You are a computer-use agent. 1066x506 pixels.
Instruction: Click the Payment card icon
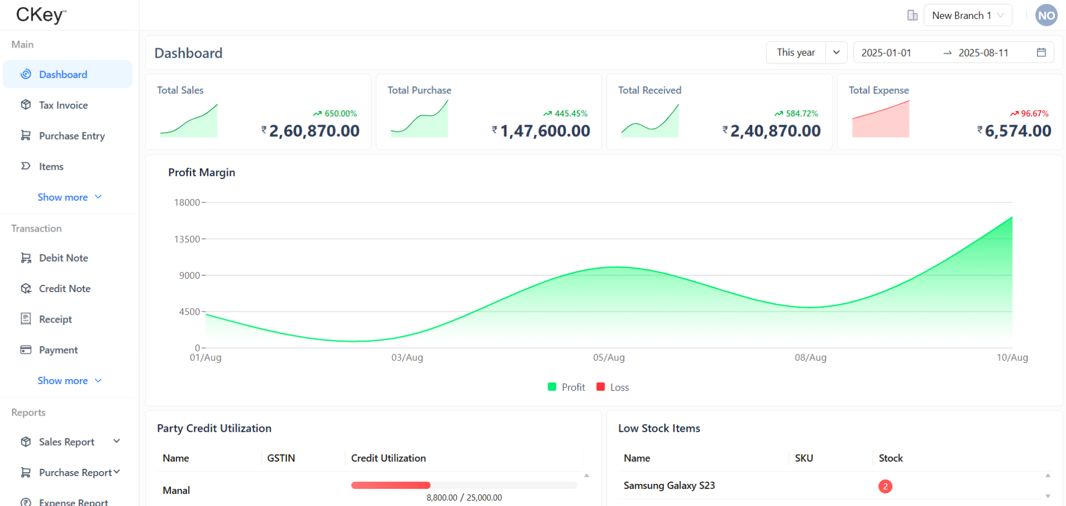pos(26,350)
